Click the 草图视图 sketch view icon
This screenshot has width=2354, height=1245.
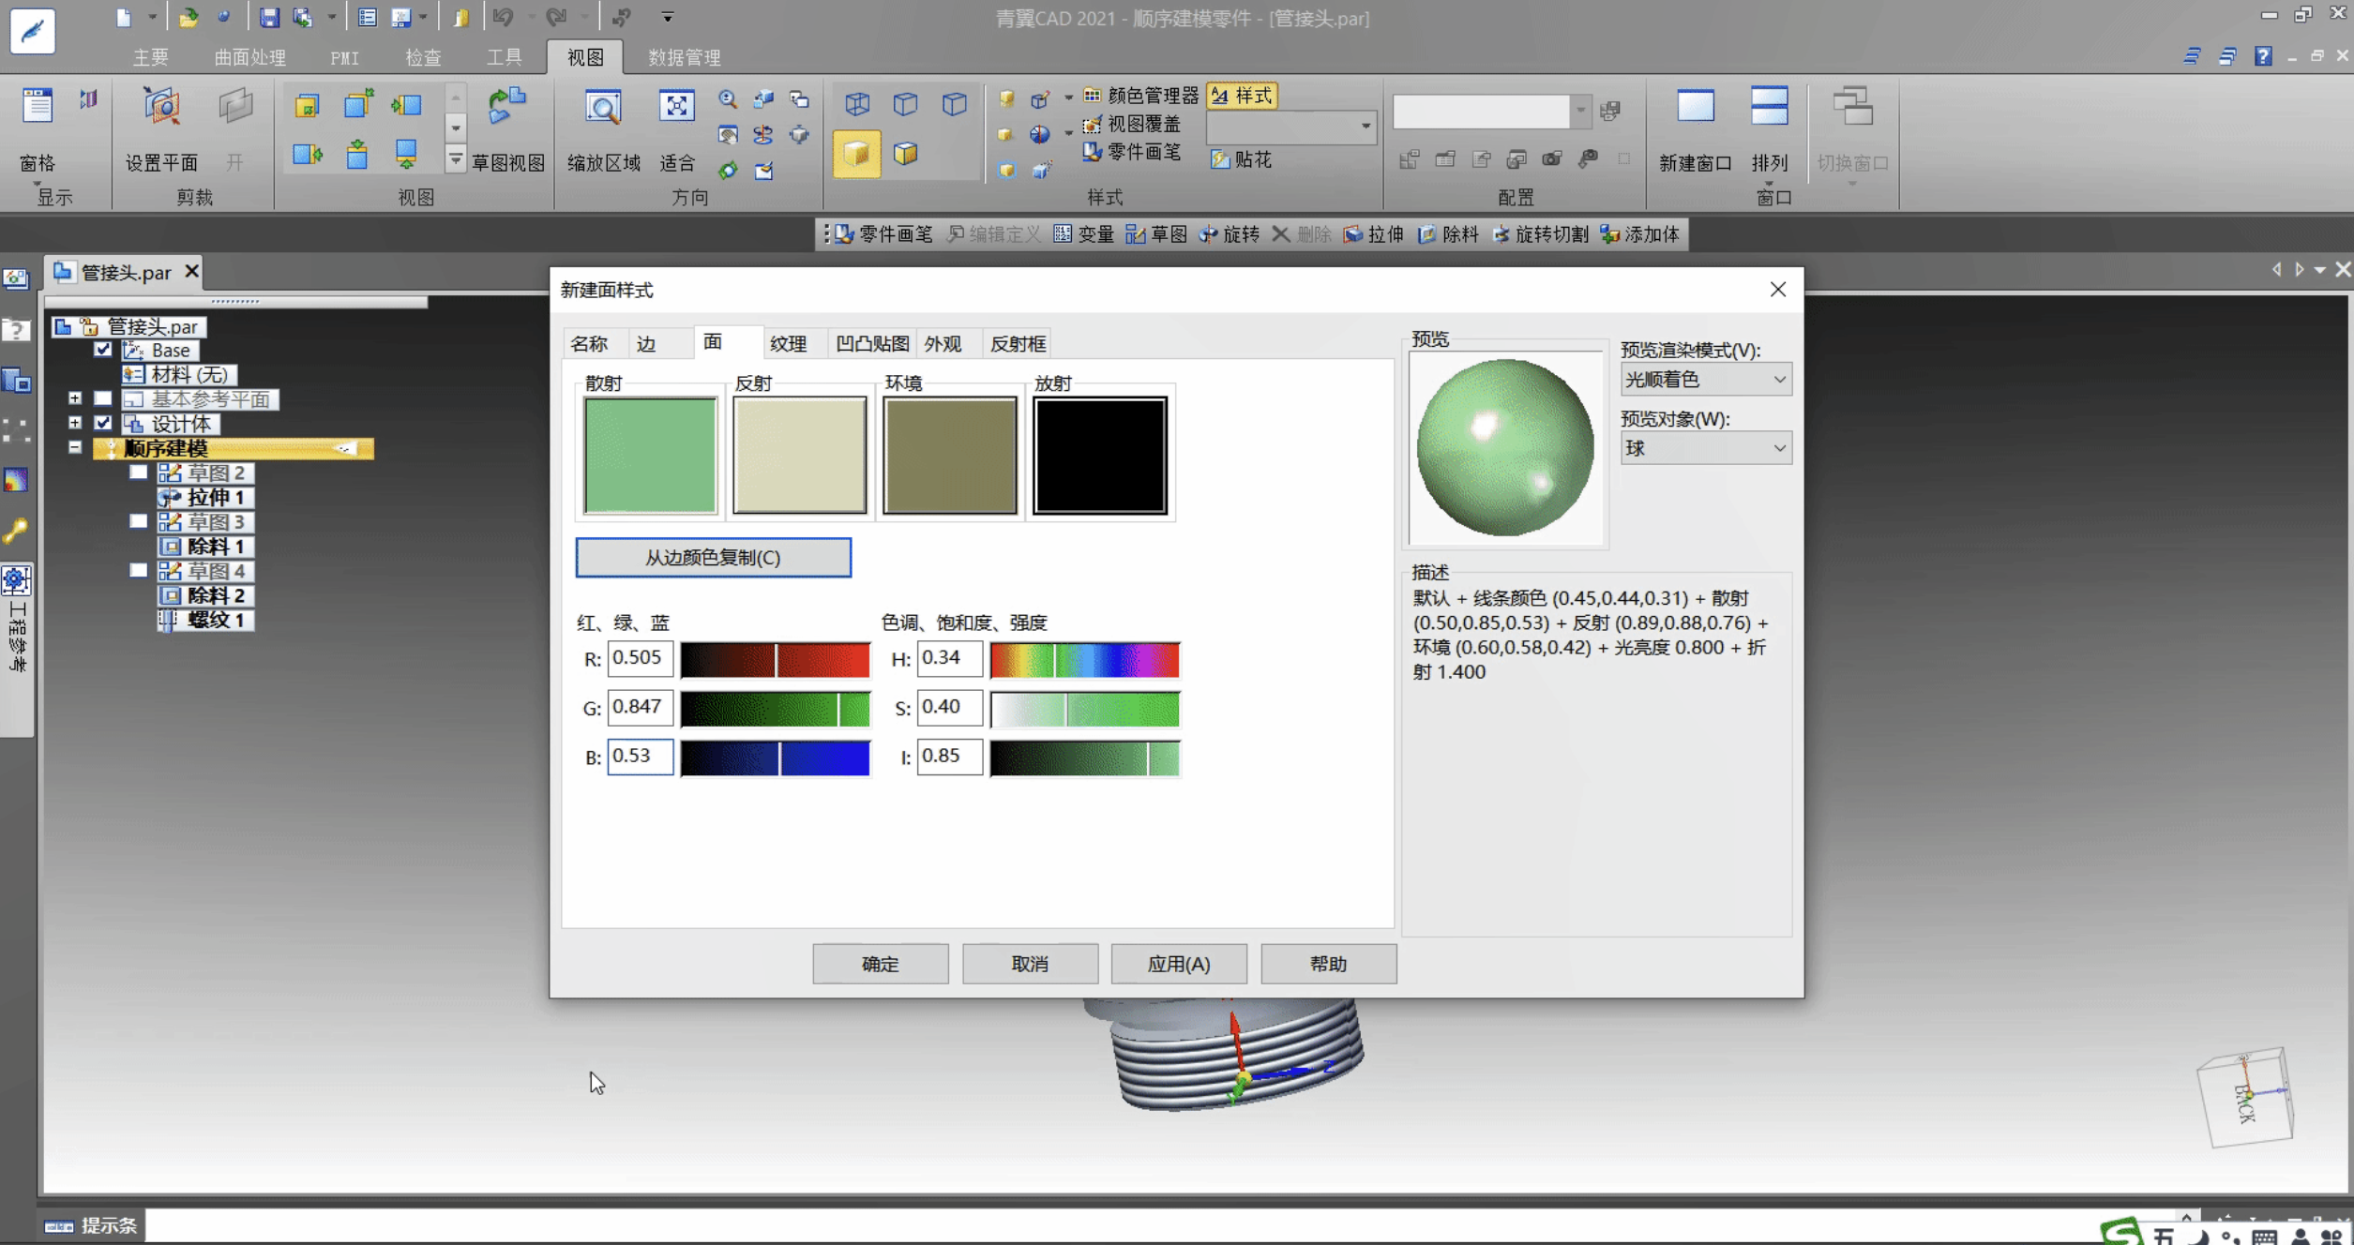coord(507,106)
